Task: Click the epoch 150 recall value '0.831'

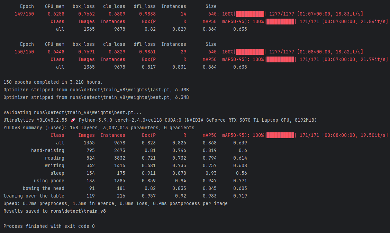Action: click(179, 67)
